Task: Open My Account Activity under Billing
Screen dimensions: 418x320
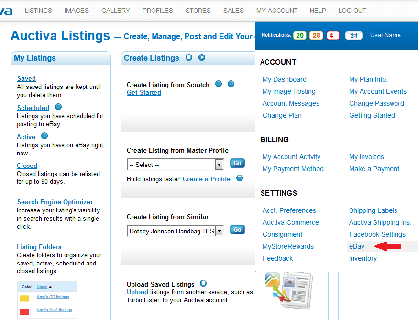Action: pos(291,157)
